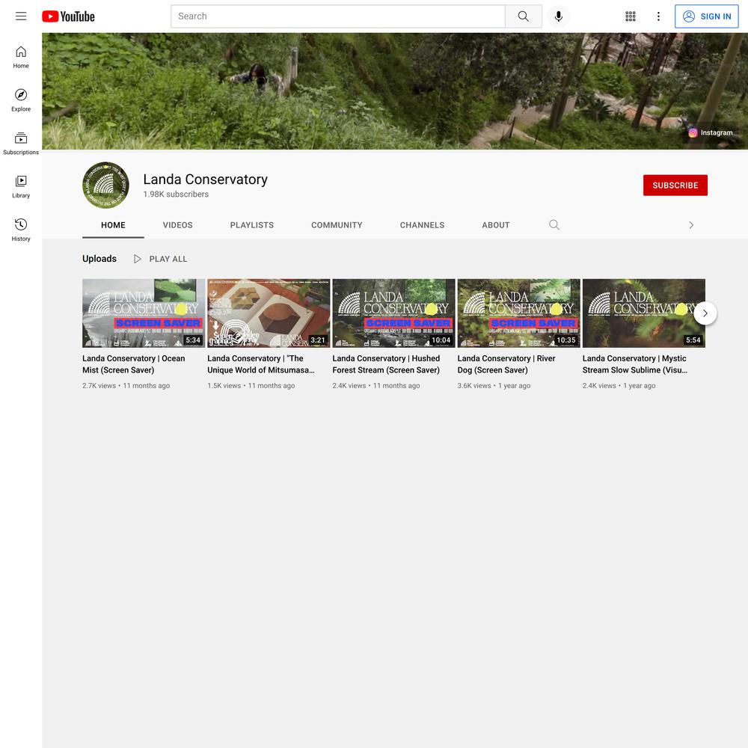748x748 pixels.
Task: Open the hamburger guide menu
Action: [x=21, y=16]
